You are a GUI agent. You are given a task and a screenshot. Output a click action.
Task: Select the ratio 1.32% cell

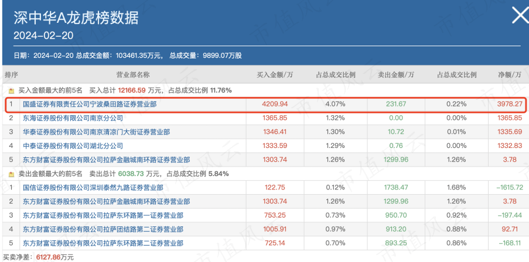pos(335,118)
